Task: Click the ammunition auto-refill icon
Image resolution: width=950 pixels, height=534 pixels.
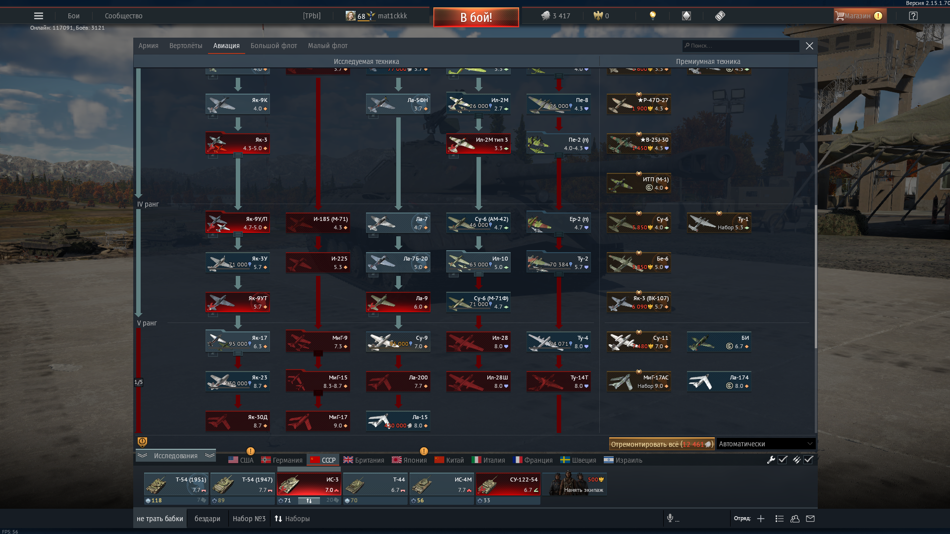Action: tap(796, 460)
